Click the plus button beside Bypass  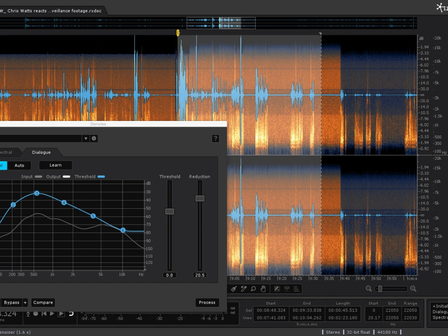pyautogui.click(x=25, y=302)
